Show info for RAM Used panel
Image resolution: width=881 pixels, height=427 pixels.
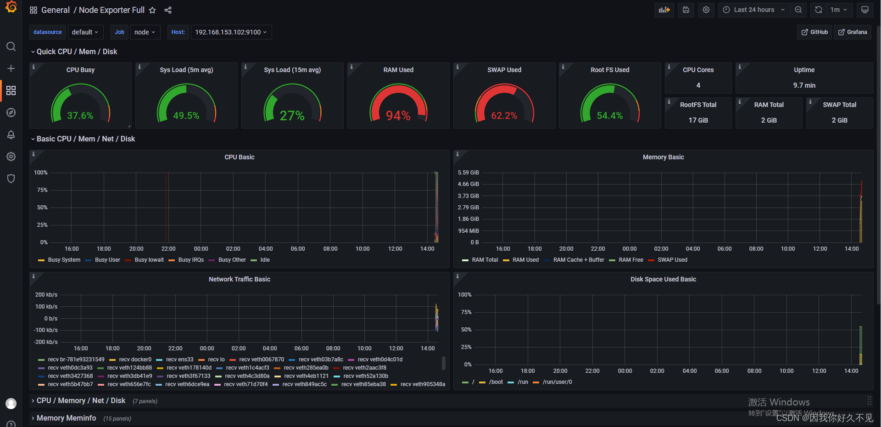click(351, 67)
